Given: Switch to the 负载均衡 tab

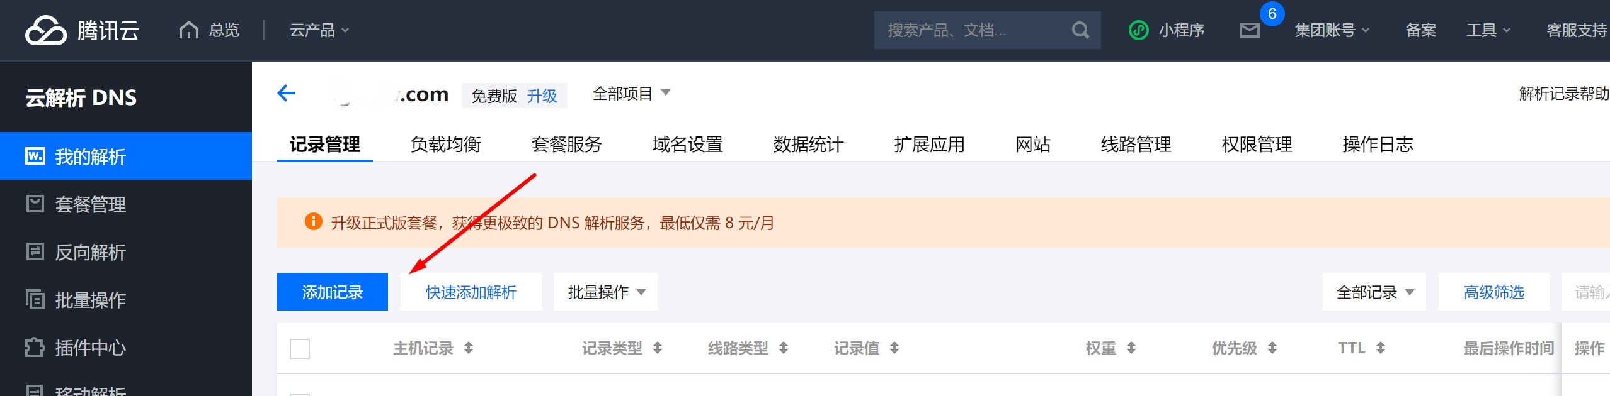Looking at the screenshot, I should coord(445,145).
